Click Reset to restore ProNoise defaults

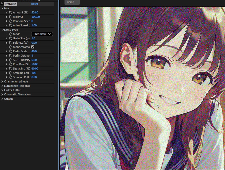pyautogui.click(x=34, y=4)
